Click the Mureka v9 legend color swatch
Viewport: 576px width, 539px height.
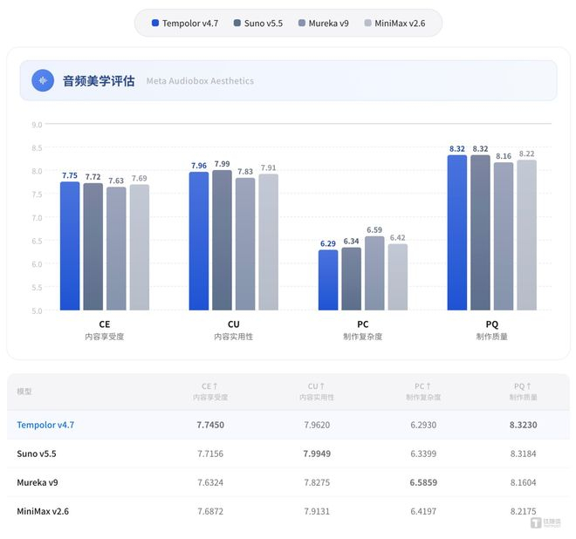302,23
